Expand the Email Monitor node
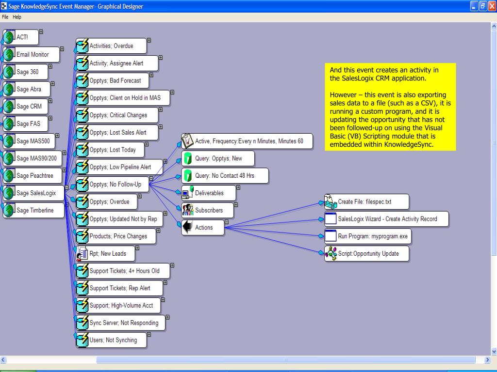The height and width of the screenshot is (372, 497). pyautogui.click(x=62, y=49)
